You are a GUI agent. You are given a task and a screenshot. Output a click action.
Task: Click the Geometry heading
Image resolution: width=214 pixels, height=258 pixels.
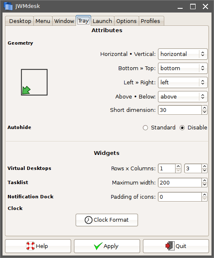click(20, 43)
